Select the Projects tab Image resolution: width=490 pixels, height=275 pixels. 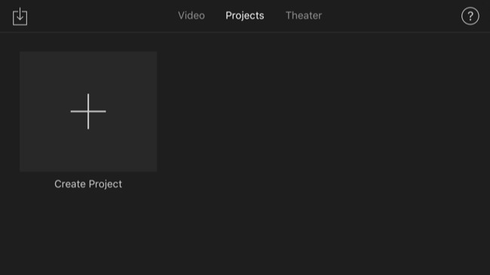[x=245, y=16]
